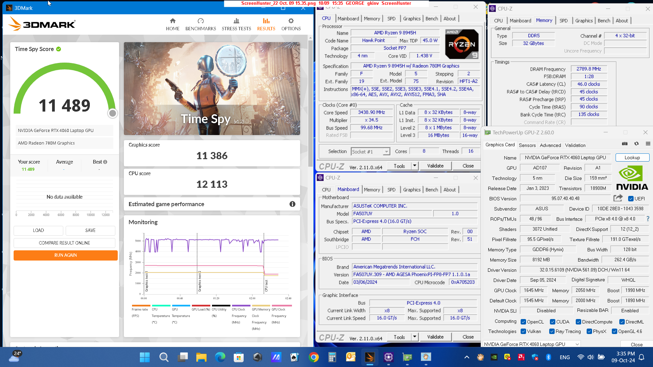653x367 pixels.
Task: Click RUN AGAIN button
Action: click(x=66, y=255)
